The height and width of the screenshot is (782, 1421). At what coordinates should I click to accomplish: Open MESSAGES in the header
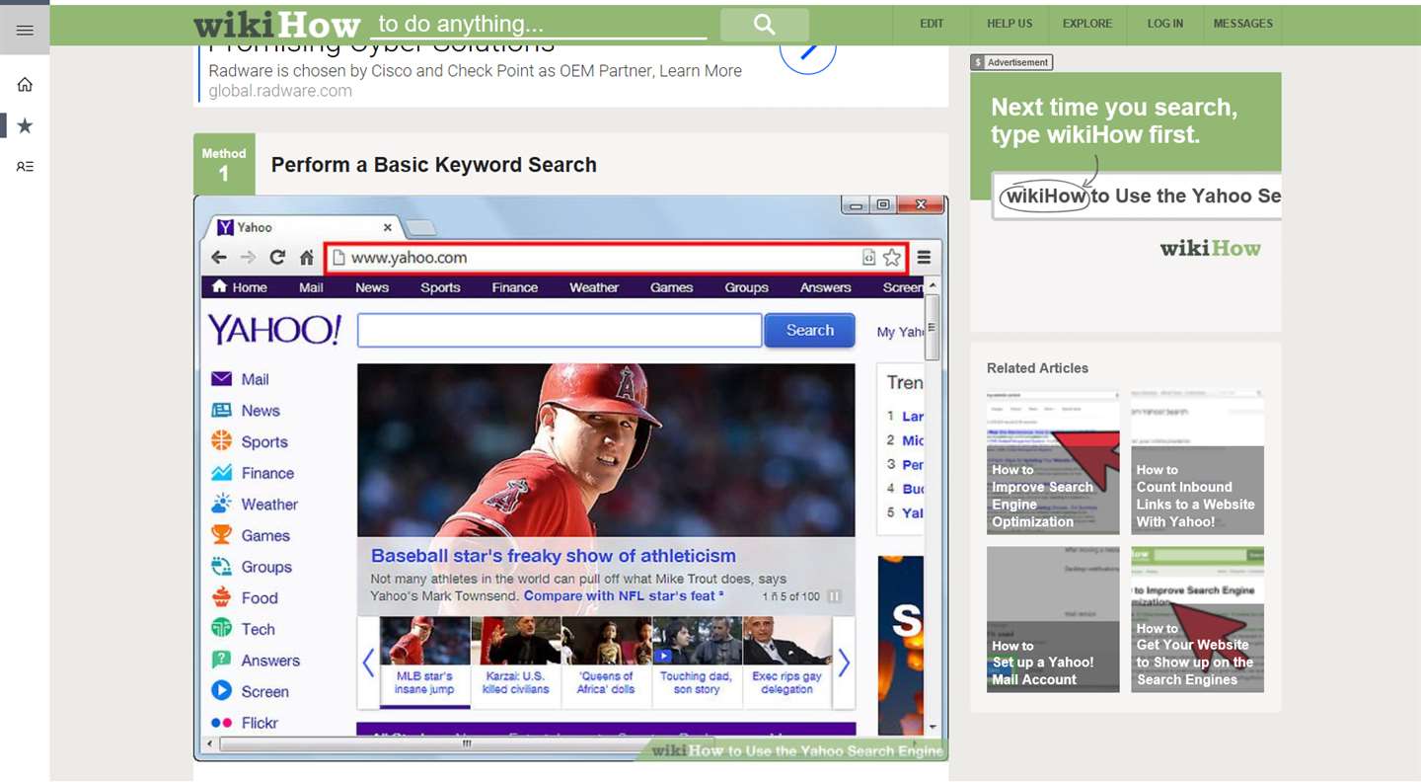(x=1242, y=24)
